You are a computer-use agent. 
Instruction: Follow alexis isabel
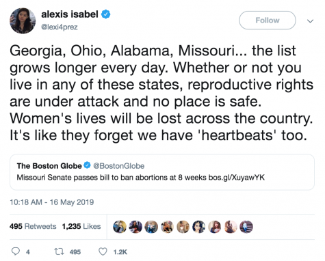268,20
